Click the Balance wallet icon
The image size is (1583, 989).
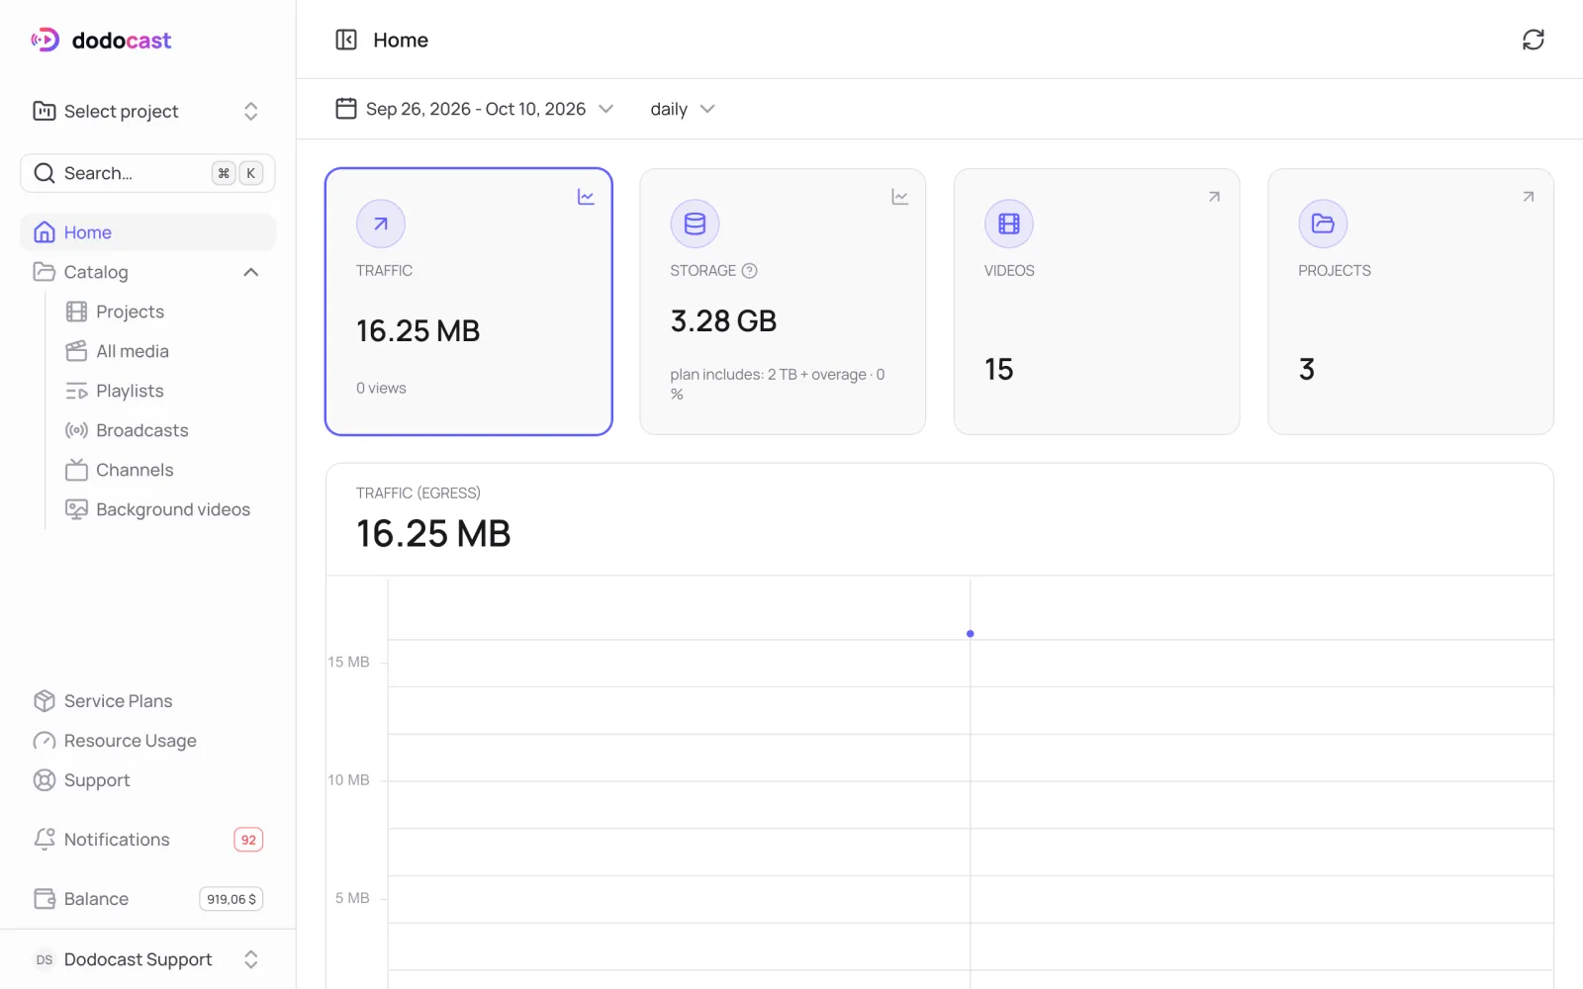tap(45, 899)
